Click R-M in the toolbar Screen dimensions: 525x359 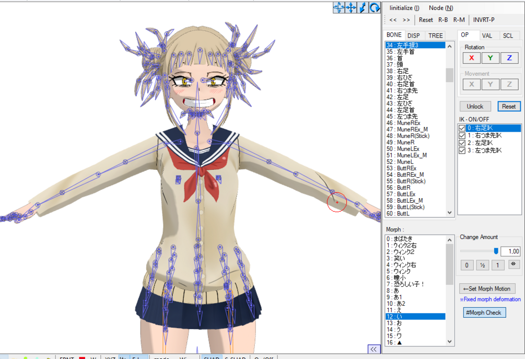tap(459, 20)
